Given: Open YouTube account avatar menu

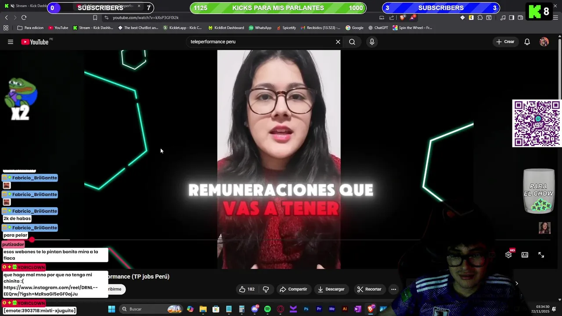Looking at the screenshot, I should pyautogui.click(x=544, y=42).
